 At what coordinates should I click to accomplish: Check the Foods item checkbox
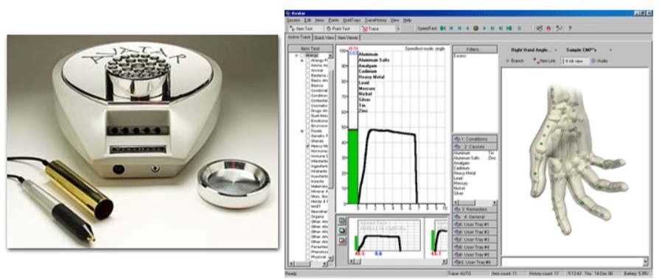click(x=308, y=131)
